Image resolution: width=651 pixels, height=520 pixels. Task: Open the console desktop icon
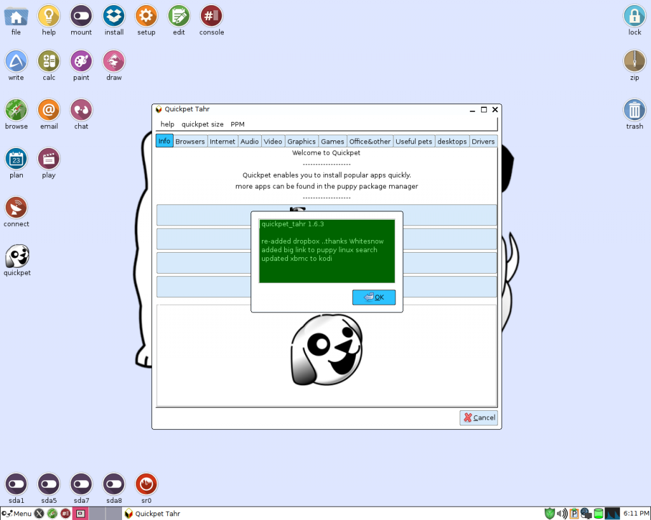click(x=211, y=16)
